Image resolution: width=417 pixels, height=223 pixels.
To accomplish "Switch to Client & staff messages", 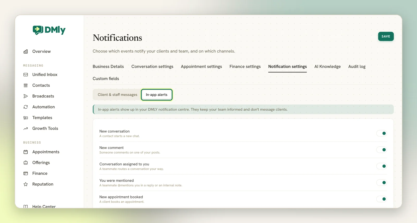I will point(117,95).
